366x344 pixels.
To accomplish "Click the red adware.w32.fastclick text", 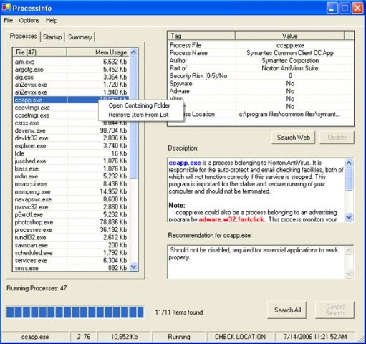I will pyautogui.click(x=231, y=219).
